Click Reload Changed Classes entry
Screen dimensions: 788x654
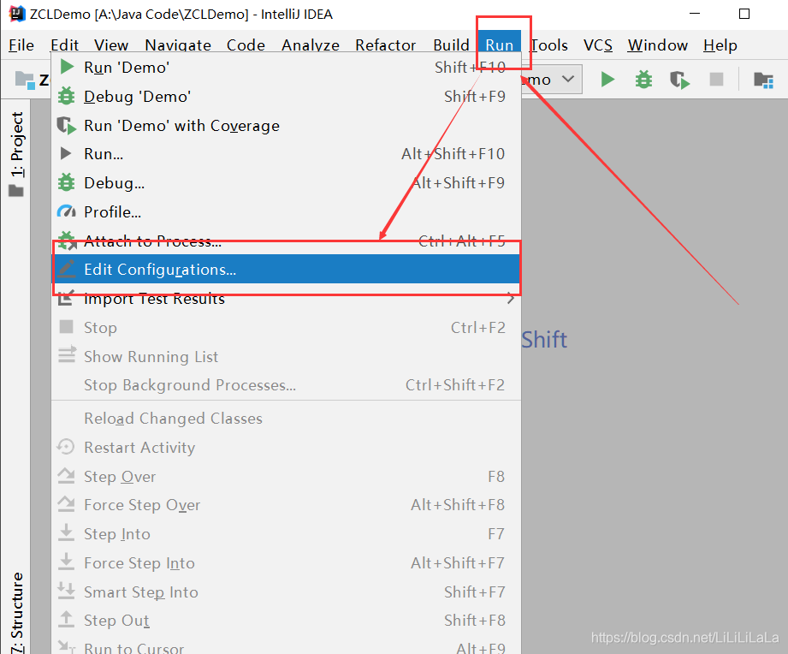[x=286, y=419]
